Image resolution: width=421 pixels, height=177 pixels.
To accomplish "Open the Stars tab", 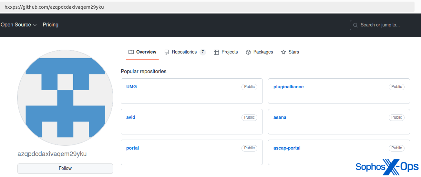I will [293, 52].
